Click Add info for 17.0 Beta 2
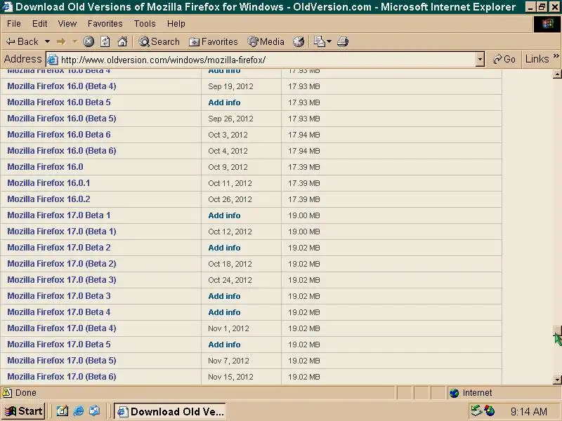The height and width of the screenshot is (421, 562). coord(224,248)
